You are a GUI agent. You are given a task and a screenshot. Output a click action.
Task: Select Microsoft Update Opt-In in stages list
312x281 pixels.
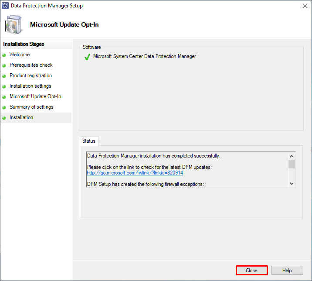coord(35,96)
